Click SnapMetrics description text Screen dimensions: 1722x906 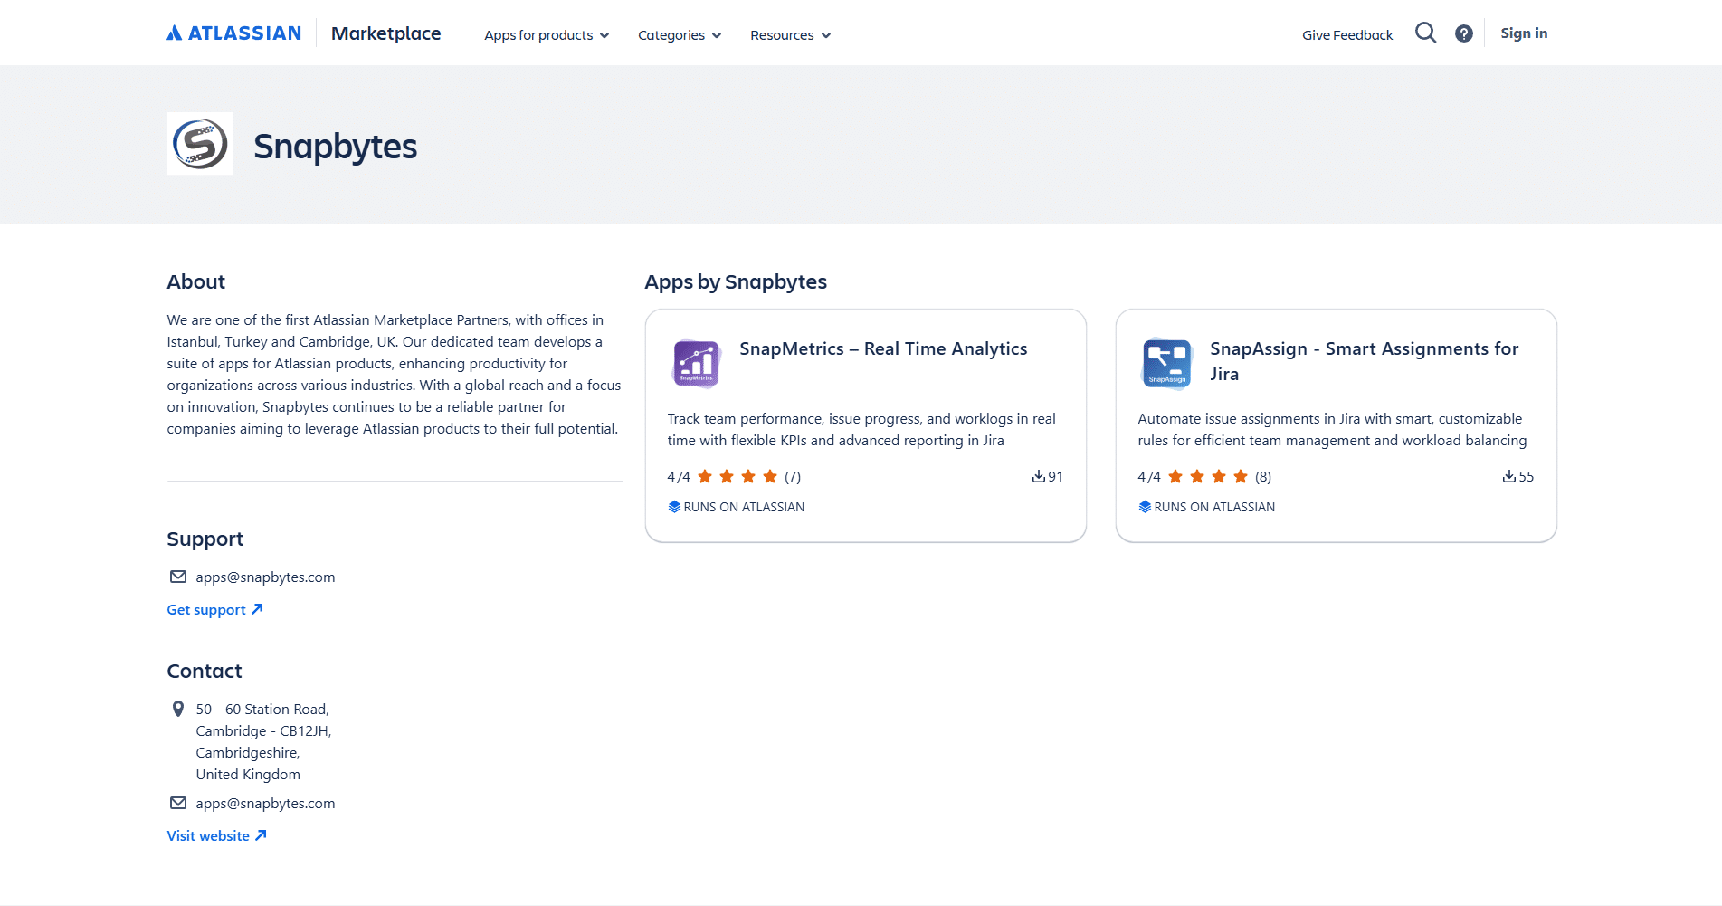(861, 430)
